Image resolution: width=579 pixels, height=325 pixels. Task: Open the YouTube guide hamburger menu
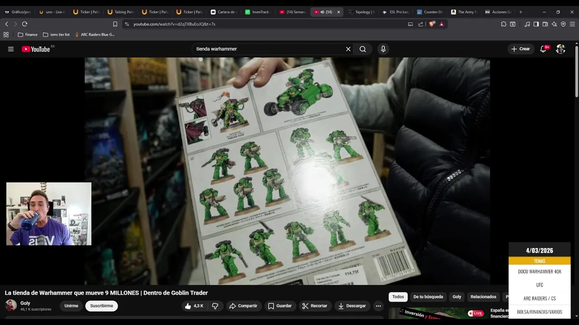click(x=11, y=49)
